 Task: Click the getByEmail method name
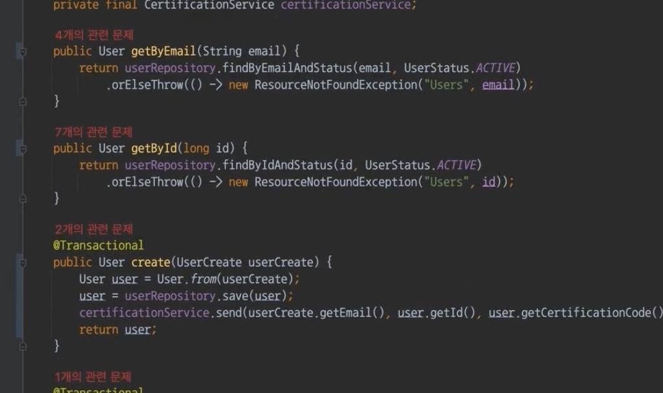coord(163,51)
